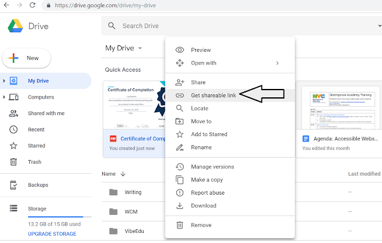The width and height of the screenshot is (382, 243).
Task: Reload the page with the refresh icon
Action: pyautogui.click(x=32, y=5)
